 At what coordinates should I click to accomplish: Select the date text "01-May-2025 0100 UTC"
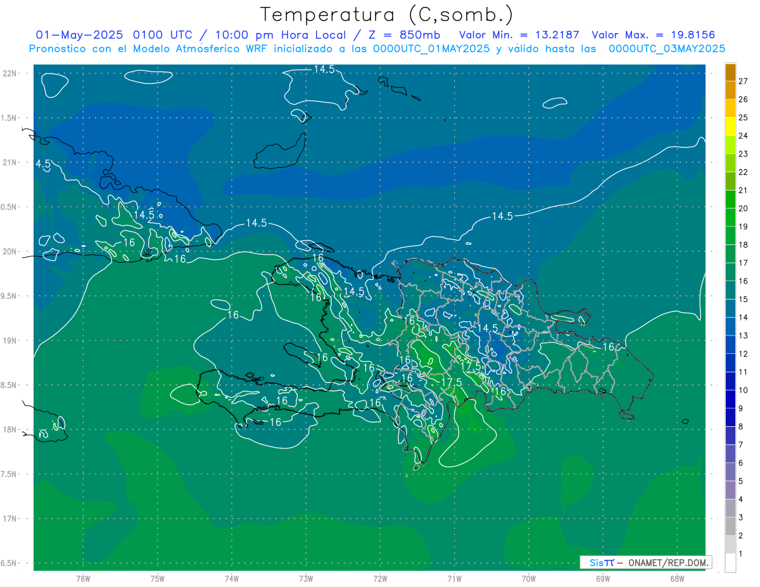[x=116, y=35]
